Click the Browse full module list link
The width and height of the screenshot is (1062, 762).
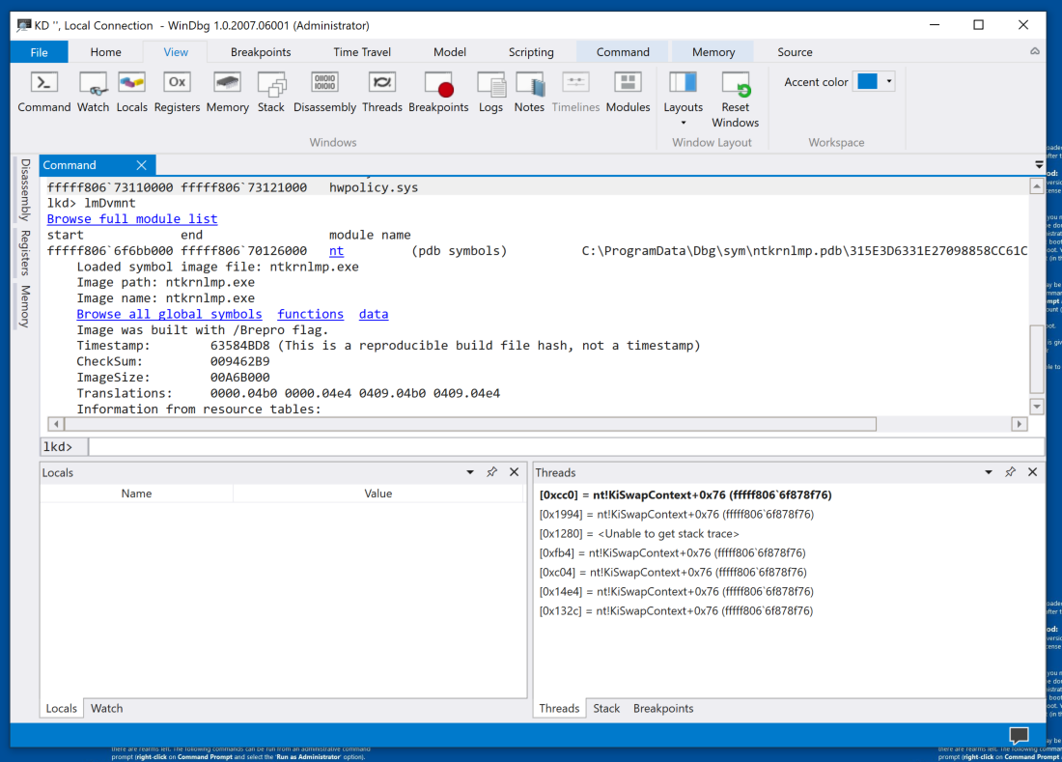(132, 219)
